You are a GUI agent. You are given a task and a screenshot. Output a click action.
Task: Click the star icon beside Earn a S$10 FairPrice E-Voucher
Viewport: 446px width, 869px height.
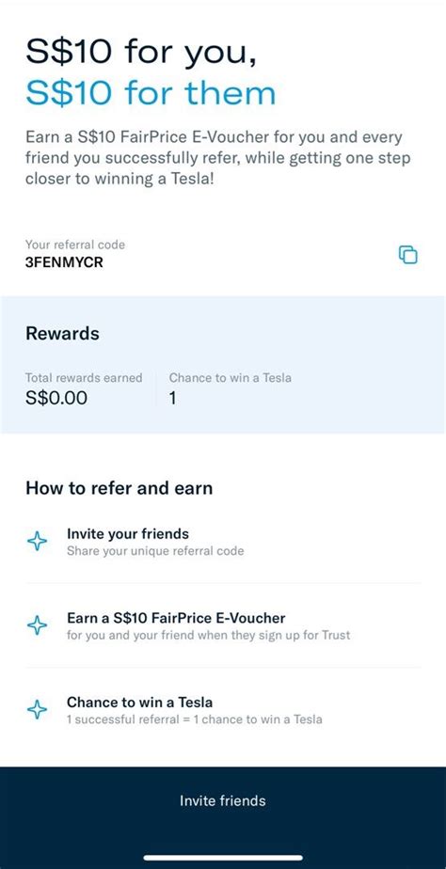tap(38, 625)
